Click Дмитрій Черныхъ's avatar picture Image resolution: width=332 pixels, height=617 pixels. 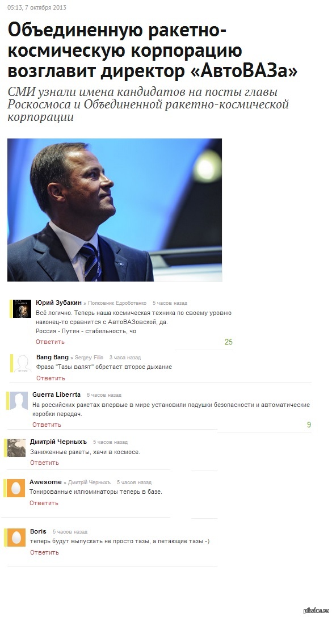16,448
